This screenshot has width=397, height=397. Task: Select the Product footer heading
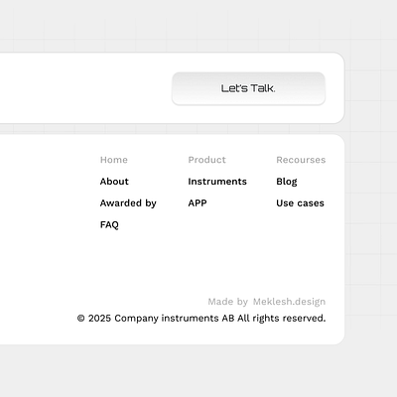pos(206,160)
